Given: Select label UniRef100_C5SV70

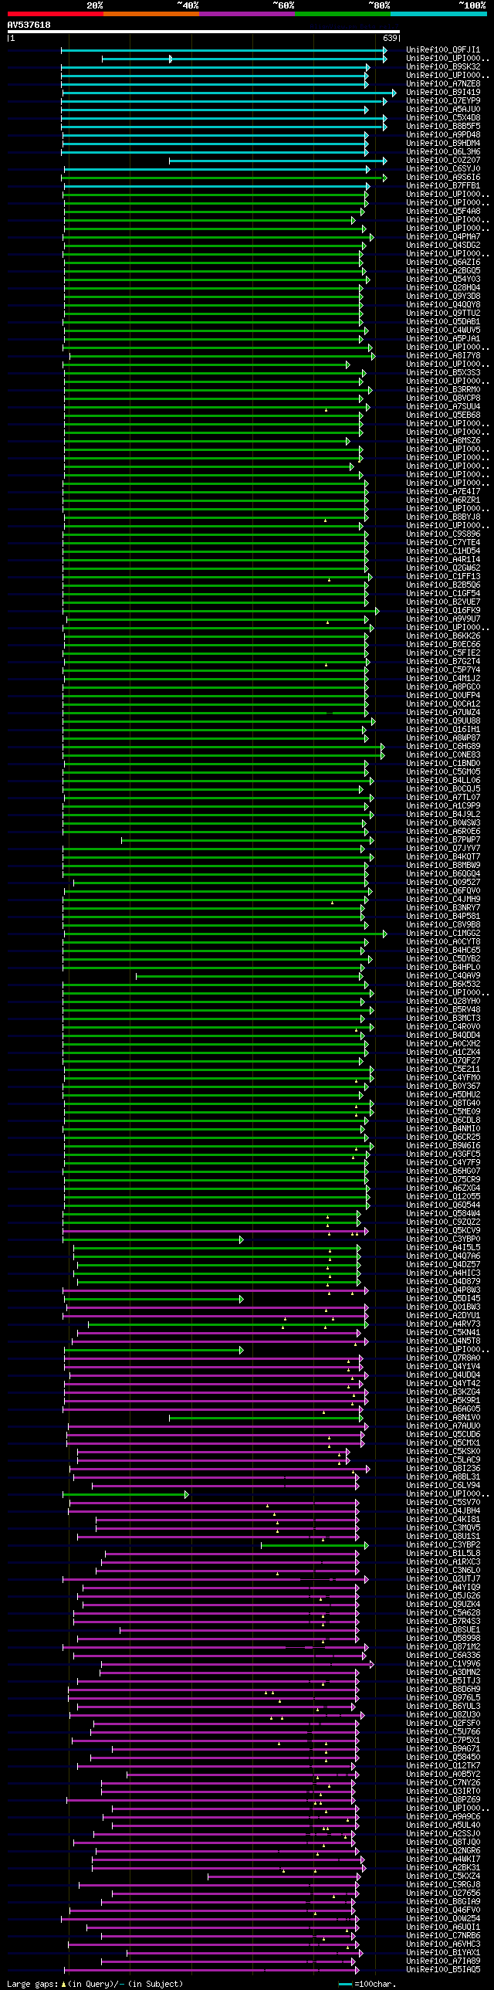Looking at the screenshot, I should (443, 1503).
